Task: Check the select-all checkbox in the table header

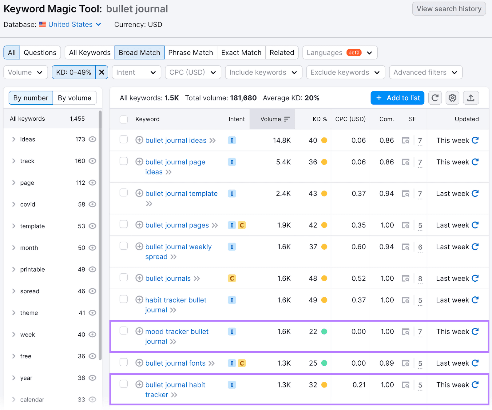Action: tap(123, 119)
